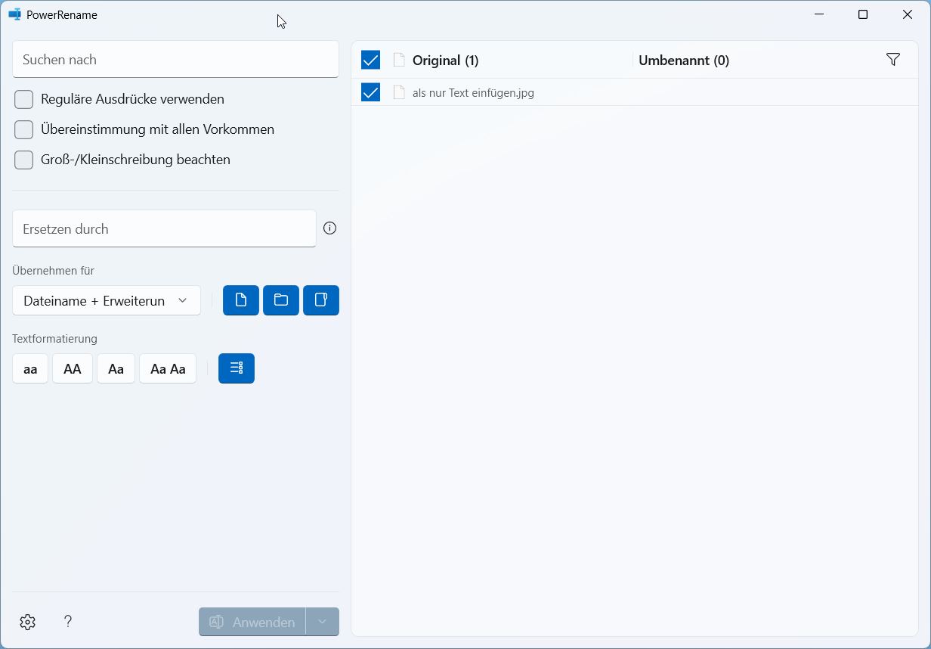Toggle the enumerate items list icon
Viewport: 931px width, 649px height.
(x=237, y=368)
